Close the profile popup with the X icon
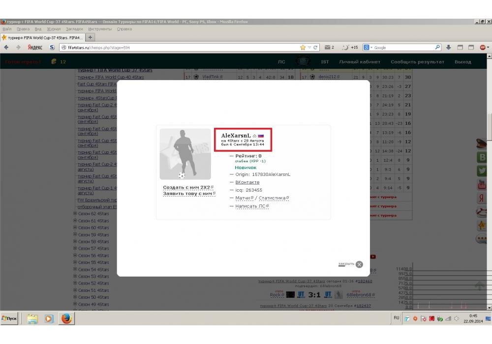492x344 pixels. coord(359,264)
